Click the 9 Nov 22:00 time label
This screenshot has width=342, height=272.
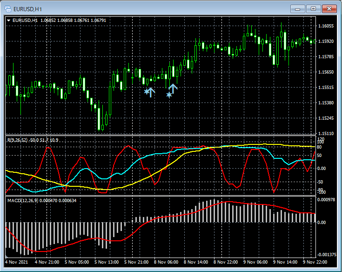point(315,262)
